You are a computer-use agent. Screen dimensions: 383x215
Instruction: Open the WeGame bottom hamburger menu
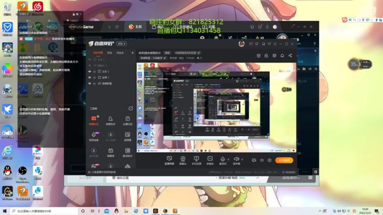click(x=310, y=178)
